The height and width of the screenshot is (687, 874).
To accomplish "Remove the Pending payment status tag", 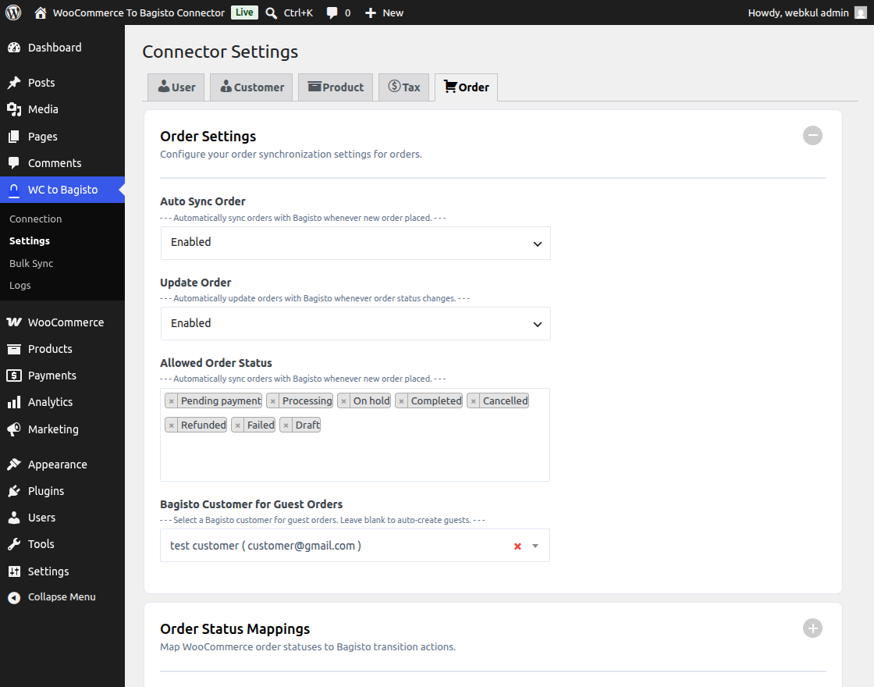I will [x=171, y=401].
